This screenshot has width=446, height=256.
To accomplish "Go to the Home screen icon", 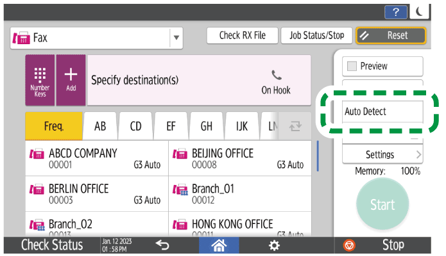I will [221, 245].
